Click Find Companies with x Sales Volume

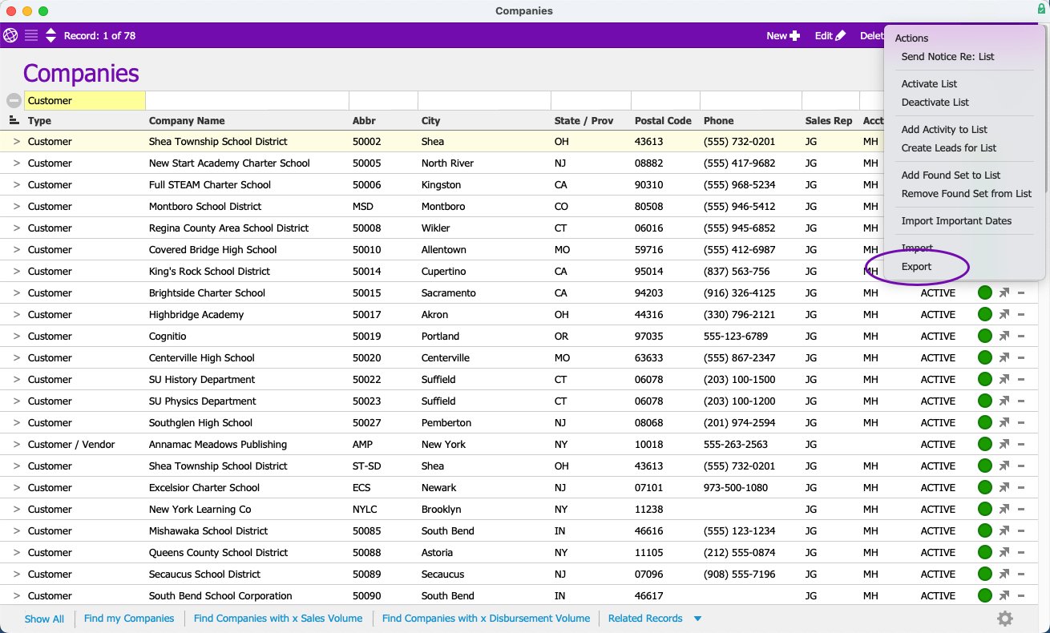278,619
